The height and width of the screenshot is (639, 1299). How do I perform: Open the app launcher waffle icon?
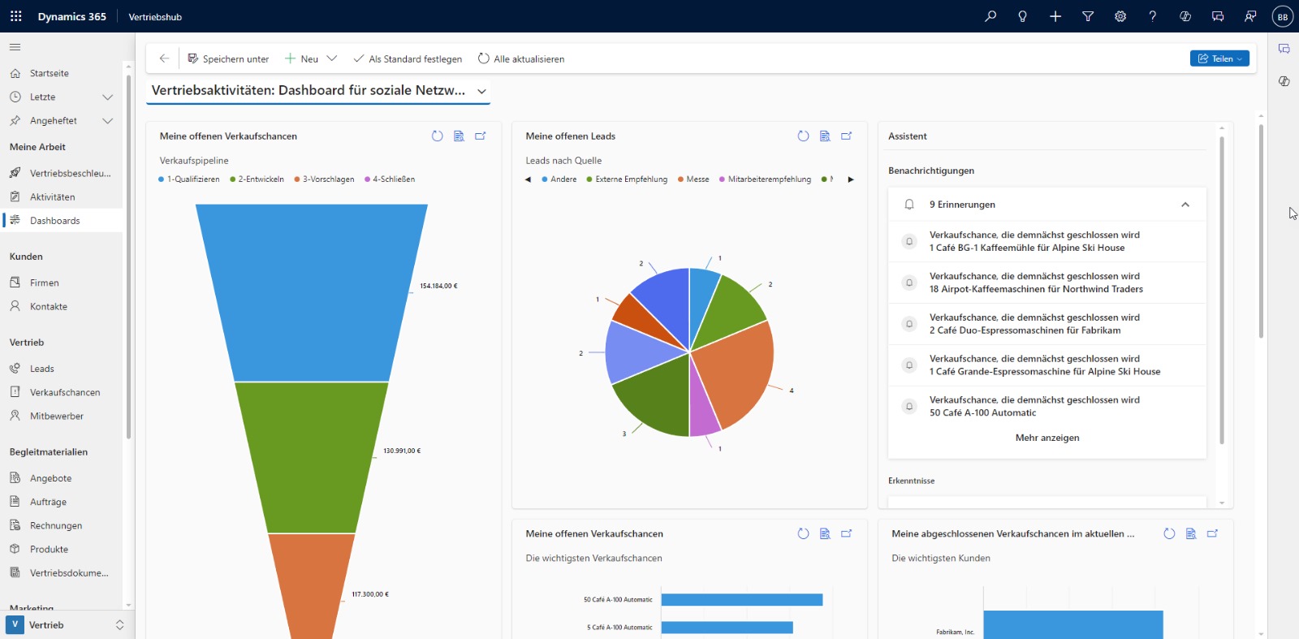click(15, 16)
